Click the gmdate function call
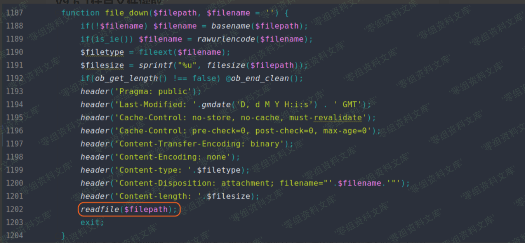 click(216, 105)
